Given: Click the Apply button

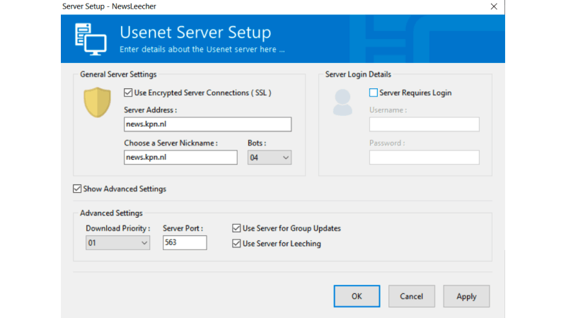Looking at the screenshot, I should (466, 296).
